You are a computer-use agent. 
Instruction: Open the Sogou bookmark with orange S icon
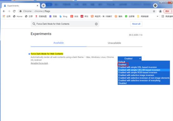(x=118, y=16)
